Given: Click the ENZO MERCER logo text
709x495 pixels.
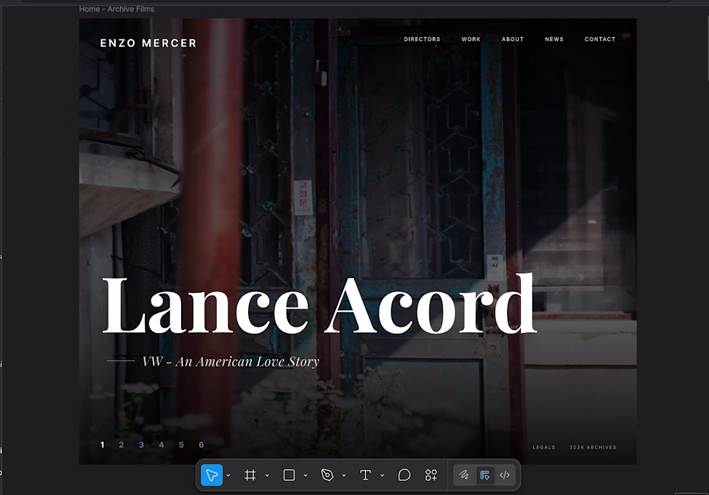Looking at the screenshot, I should [148, 43].
